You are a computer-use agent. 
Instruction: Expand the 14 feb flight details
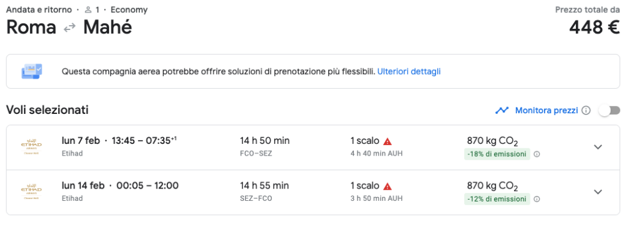pos(598,192)
